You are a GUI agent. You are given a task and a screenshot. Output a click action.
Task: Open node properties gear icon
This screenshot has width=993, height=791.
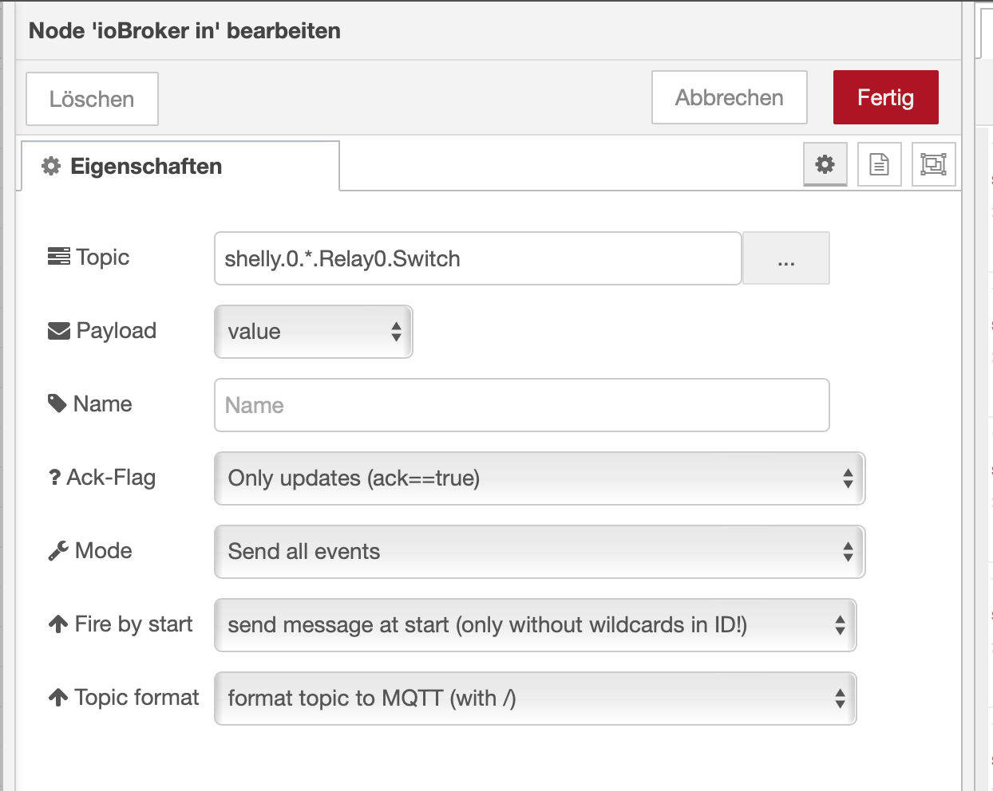click(x=825, y=164)
